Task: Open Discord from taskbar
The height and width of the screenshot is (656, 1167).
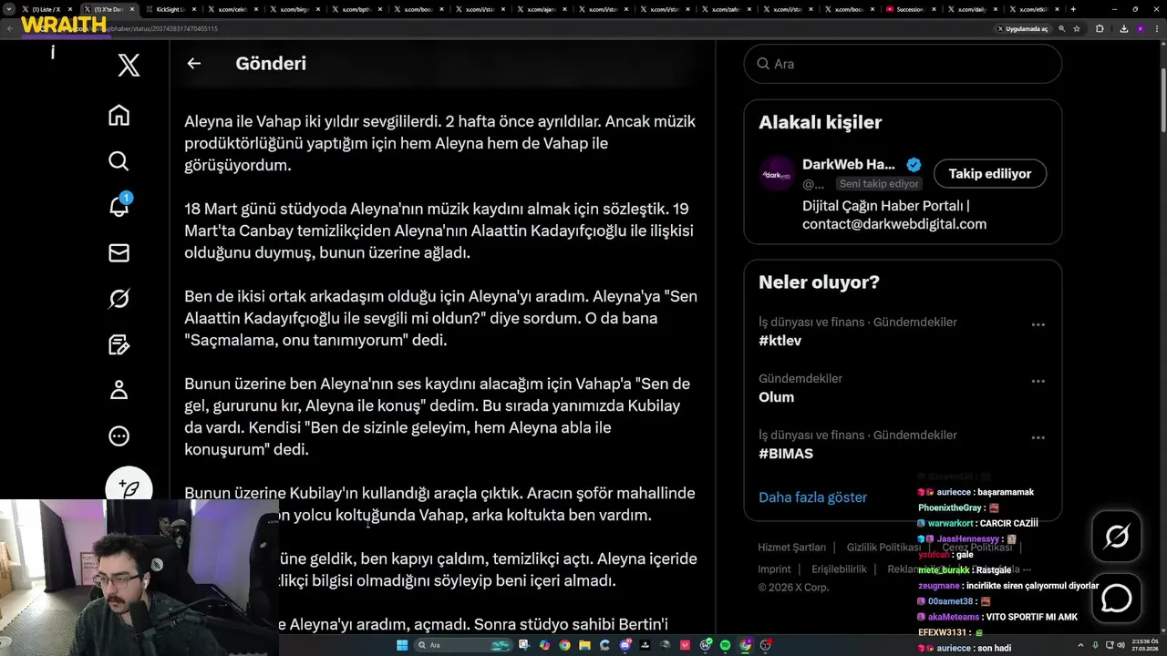Action: coord(625,645)
